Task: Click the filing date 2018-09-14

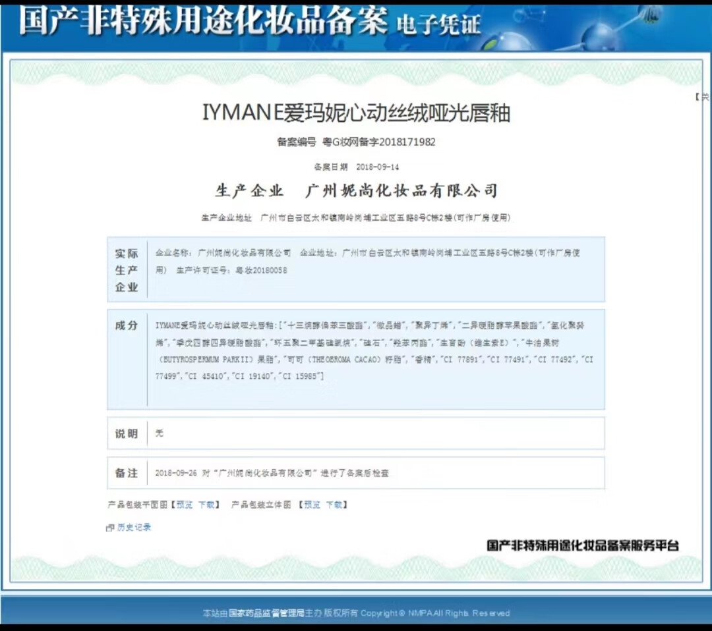Action: pyautogui.click(x=377, y=167)
